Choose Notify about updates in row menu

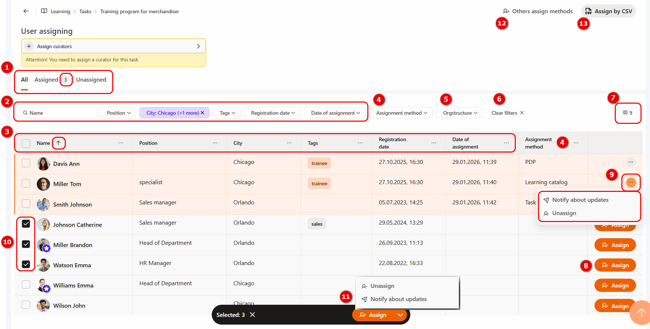(x=580, y=200)
